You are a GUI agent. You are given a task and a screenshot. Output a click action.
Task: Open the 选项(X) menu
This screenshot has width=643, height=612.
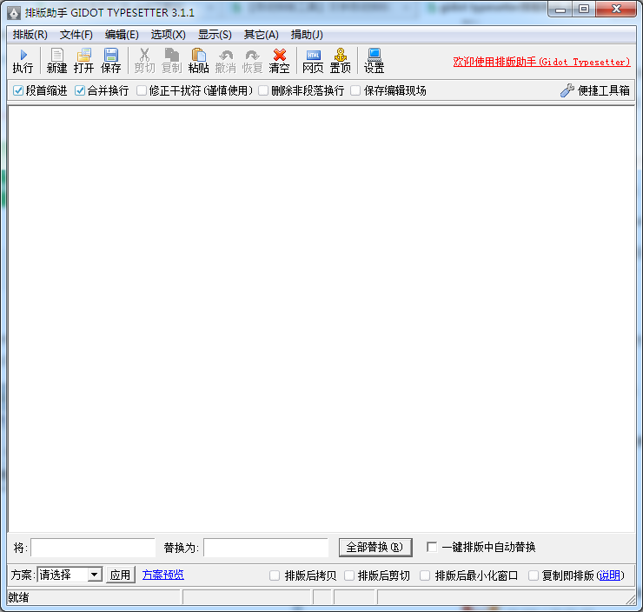[x=168, y=35]
